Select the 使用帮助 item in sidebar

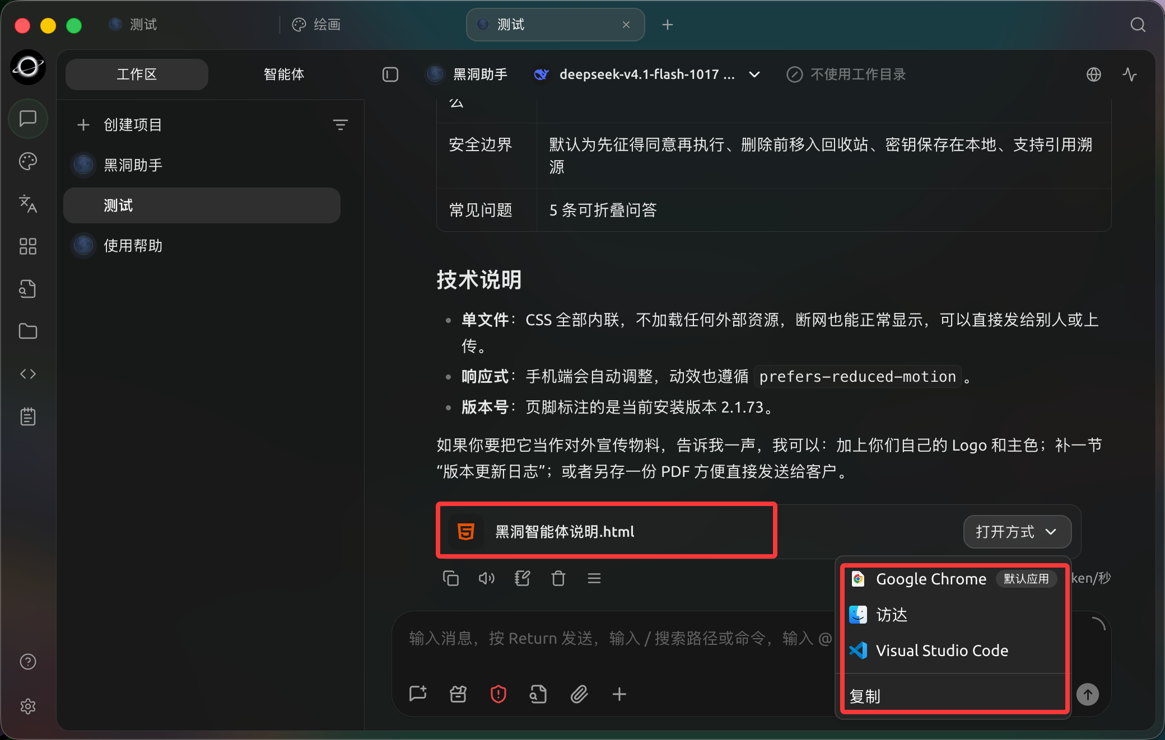[x=202, y=246]
